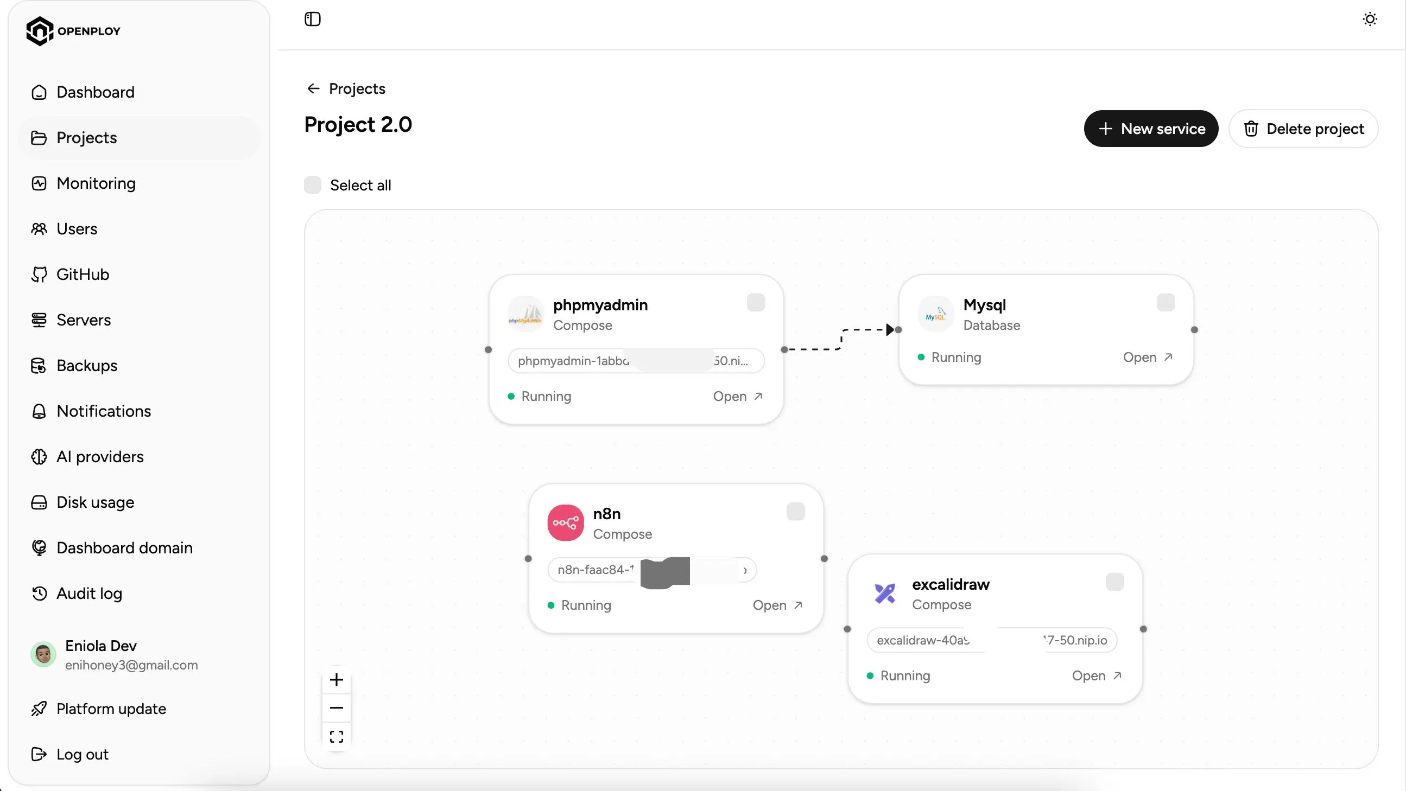
Task: Select the phpmyadmin service checkbox
Action: 756,302
